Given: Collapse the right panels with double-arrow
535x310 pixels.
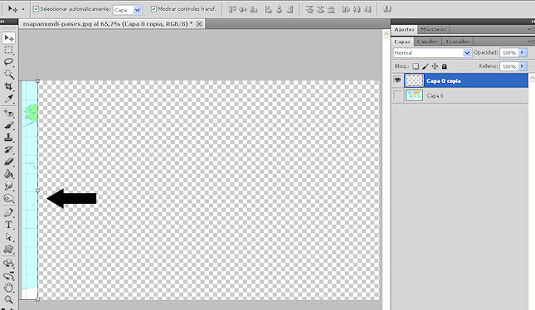Looking at the screenshot, I should click(x=533, y=22).
